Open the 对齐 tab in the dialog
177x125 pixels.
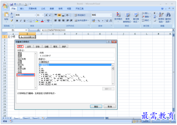[29, 47]
